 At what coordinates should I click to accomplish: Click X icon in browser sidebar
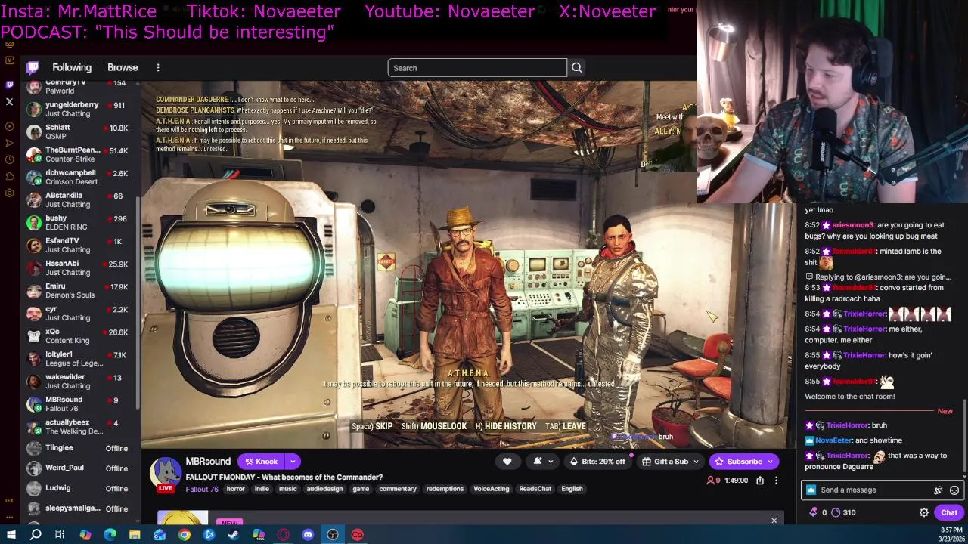(x=9, y=101)
